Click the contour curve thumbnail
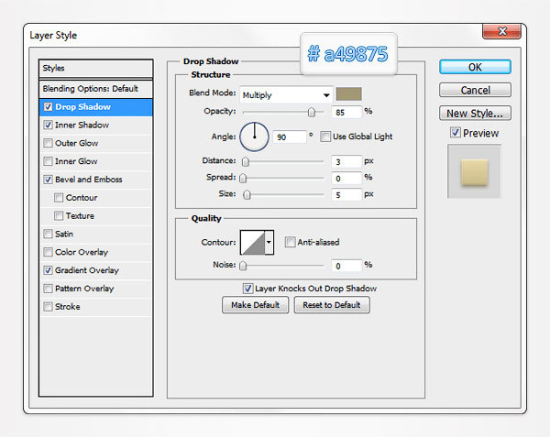Screen dimensions: 550x437 pos(253,242)
